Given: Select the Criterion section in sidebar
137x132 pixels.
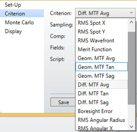Looking at the screenshot, I should point(22,14).
